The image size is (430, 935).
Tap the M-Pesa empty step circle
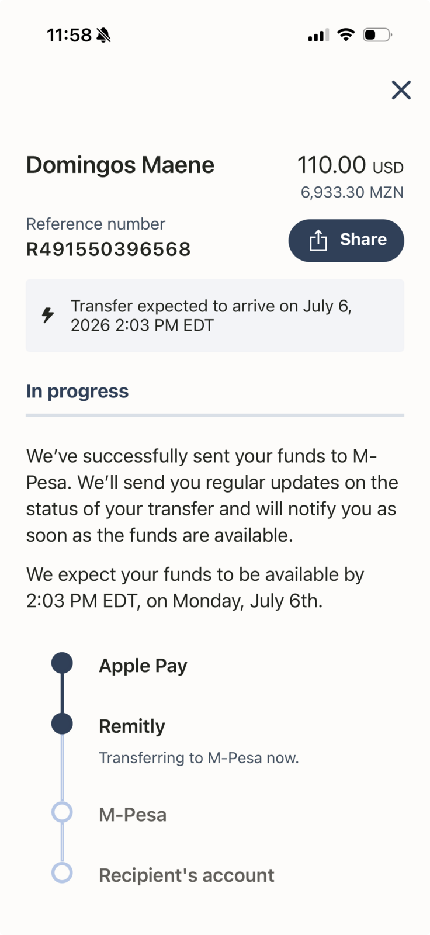point(62,812)
